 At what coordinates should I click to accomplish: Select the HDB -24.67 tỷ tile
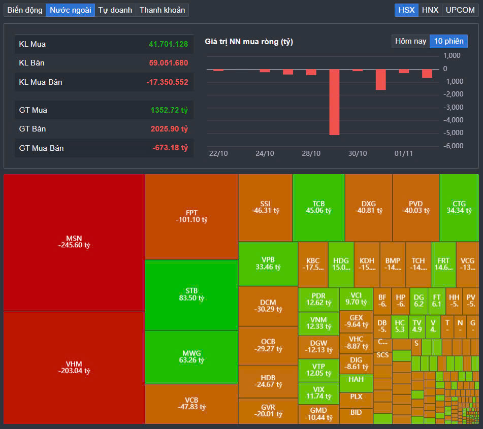click(x=268, y=382)
